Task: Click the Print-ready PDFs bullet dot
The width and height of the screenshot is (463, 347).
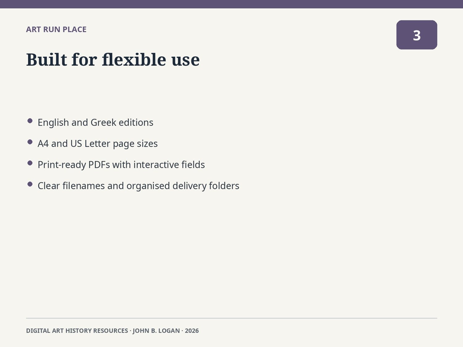Action: coord(30,163)
